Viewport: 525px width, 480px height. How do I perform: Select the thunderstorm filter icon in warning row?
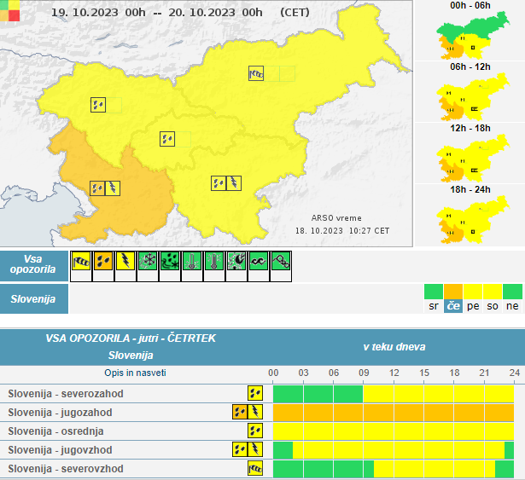pyautogui.click(x=125, y=262)
